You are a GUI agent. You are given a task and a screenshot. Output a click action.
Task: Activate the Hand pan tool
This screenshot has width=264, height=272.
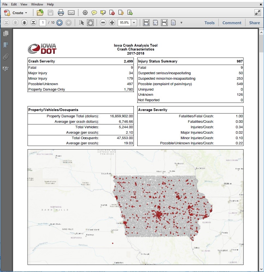pos(90,23)
